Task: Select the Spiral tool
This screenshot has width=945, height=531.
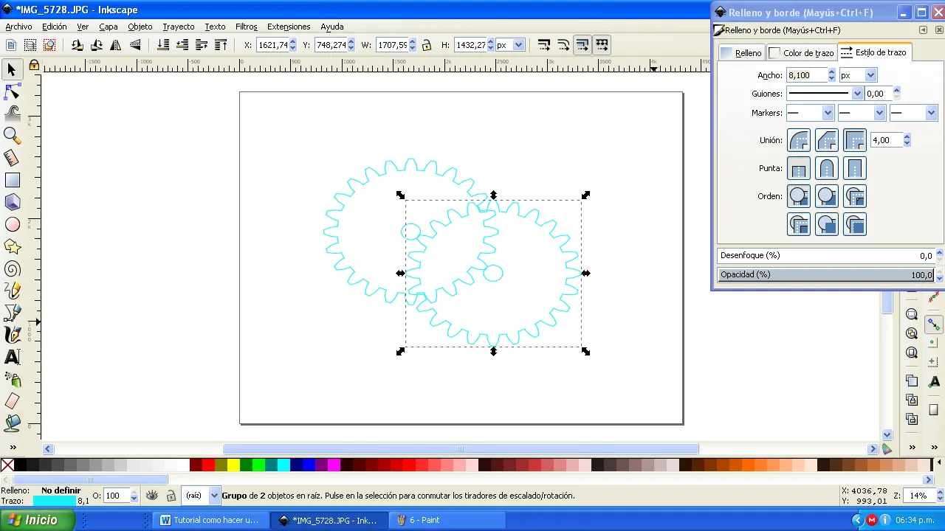Action: 12,268
